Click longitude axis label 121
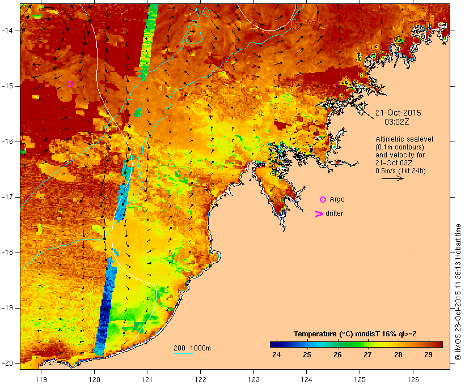Screen dimensions: 465x385 147,379
